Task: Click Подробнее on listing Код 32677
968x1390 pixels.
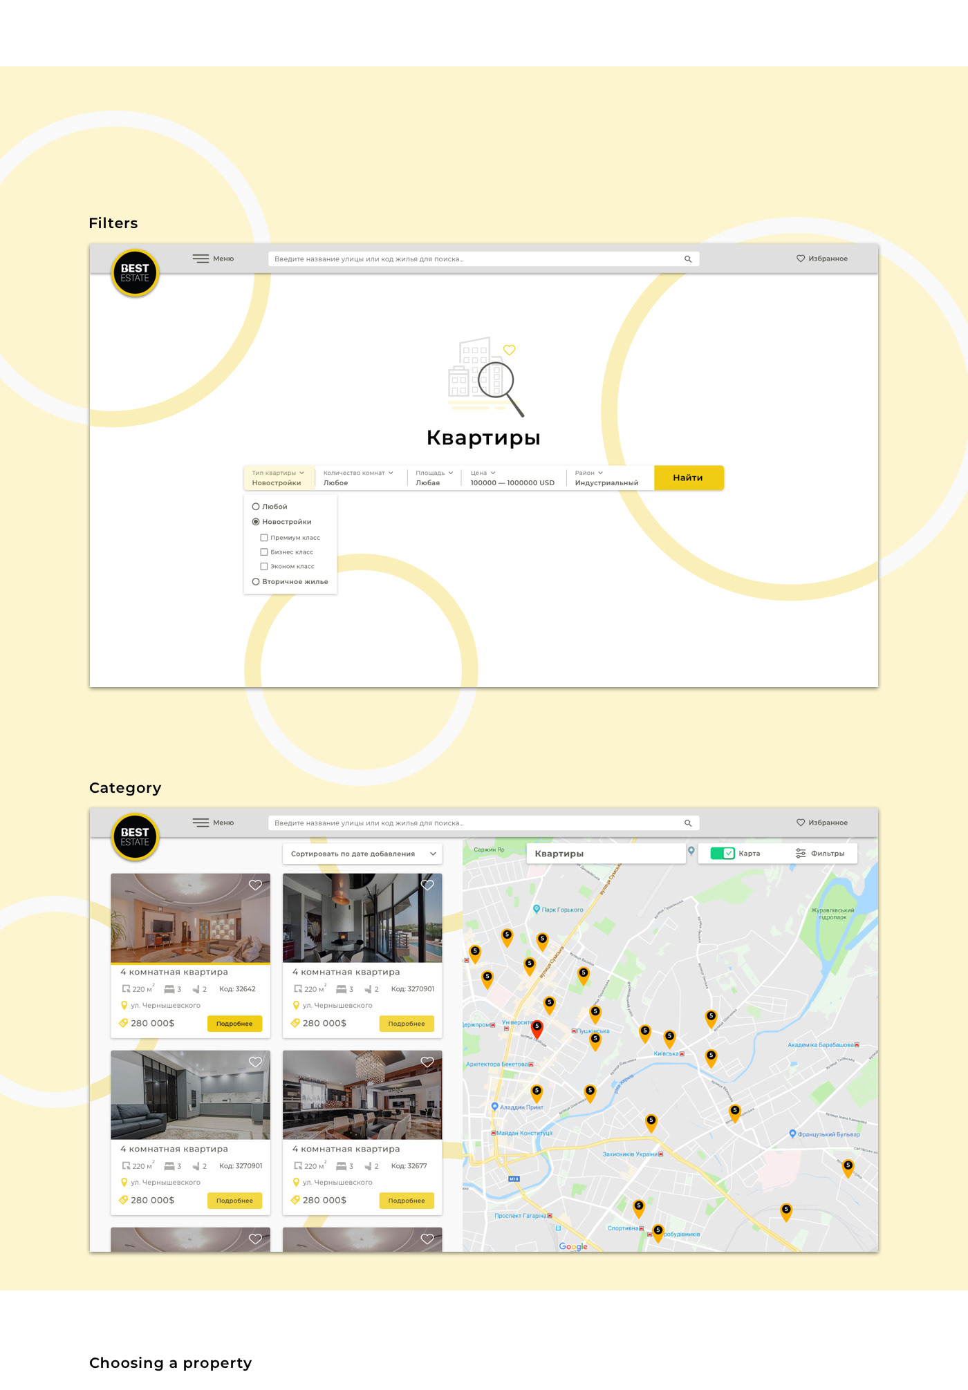Action: point(407,1201)
